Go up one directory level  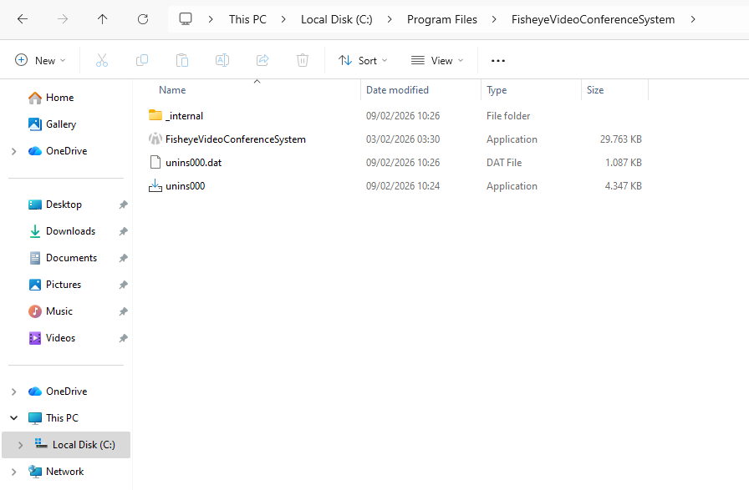point(102,18)
